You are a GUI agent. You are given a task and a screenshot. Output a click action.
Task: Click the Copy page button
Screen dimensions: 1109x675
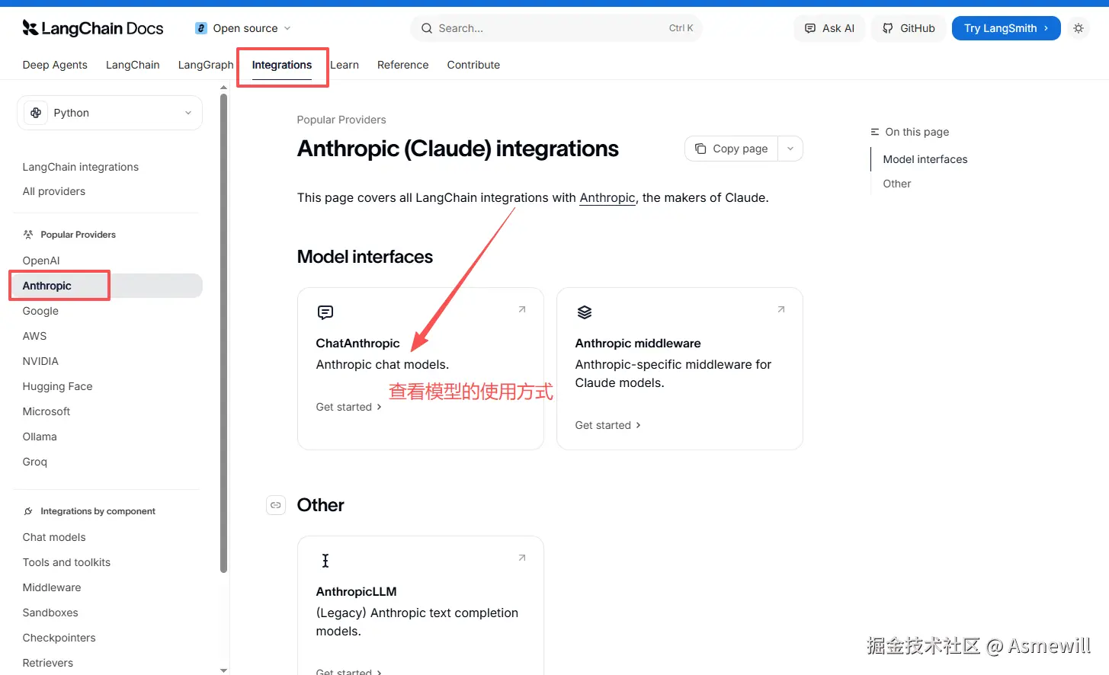731,149
